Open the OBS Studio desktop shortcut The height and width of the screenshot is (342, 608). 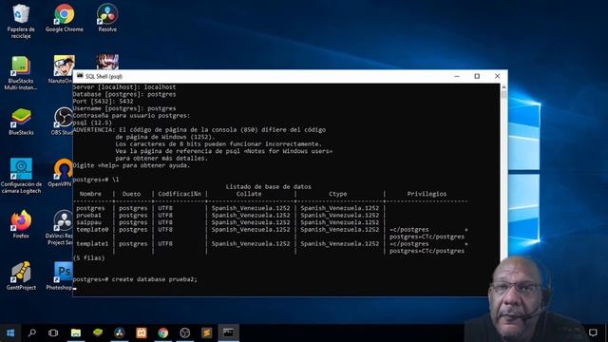[x=63, y=122]
